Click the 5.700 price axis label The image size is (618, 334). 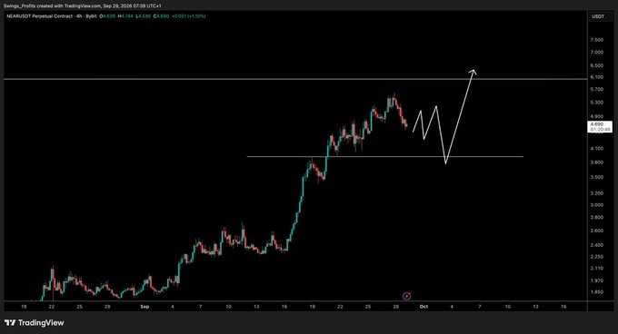tap(597, 89)
